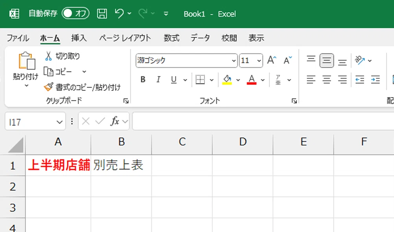Apply borders with the border icon

[200, 80]
